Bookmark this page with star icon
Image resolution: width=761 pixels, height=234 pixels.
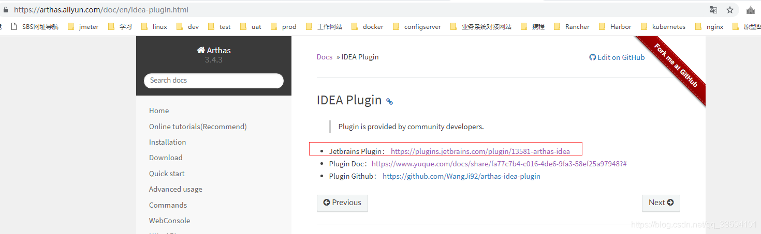click(x=730, y=10)
